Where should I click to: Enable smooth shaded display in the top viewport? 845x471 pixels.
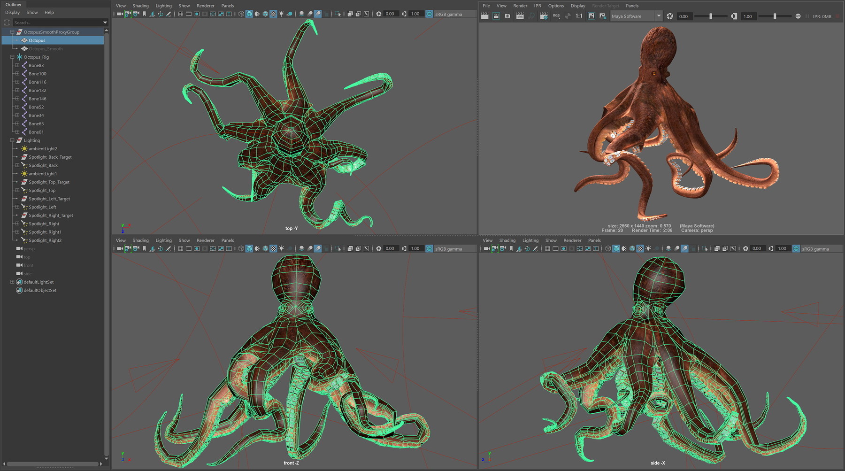coord(249,14)
